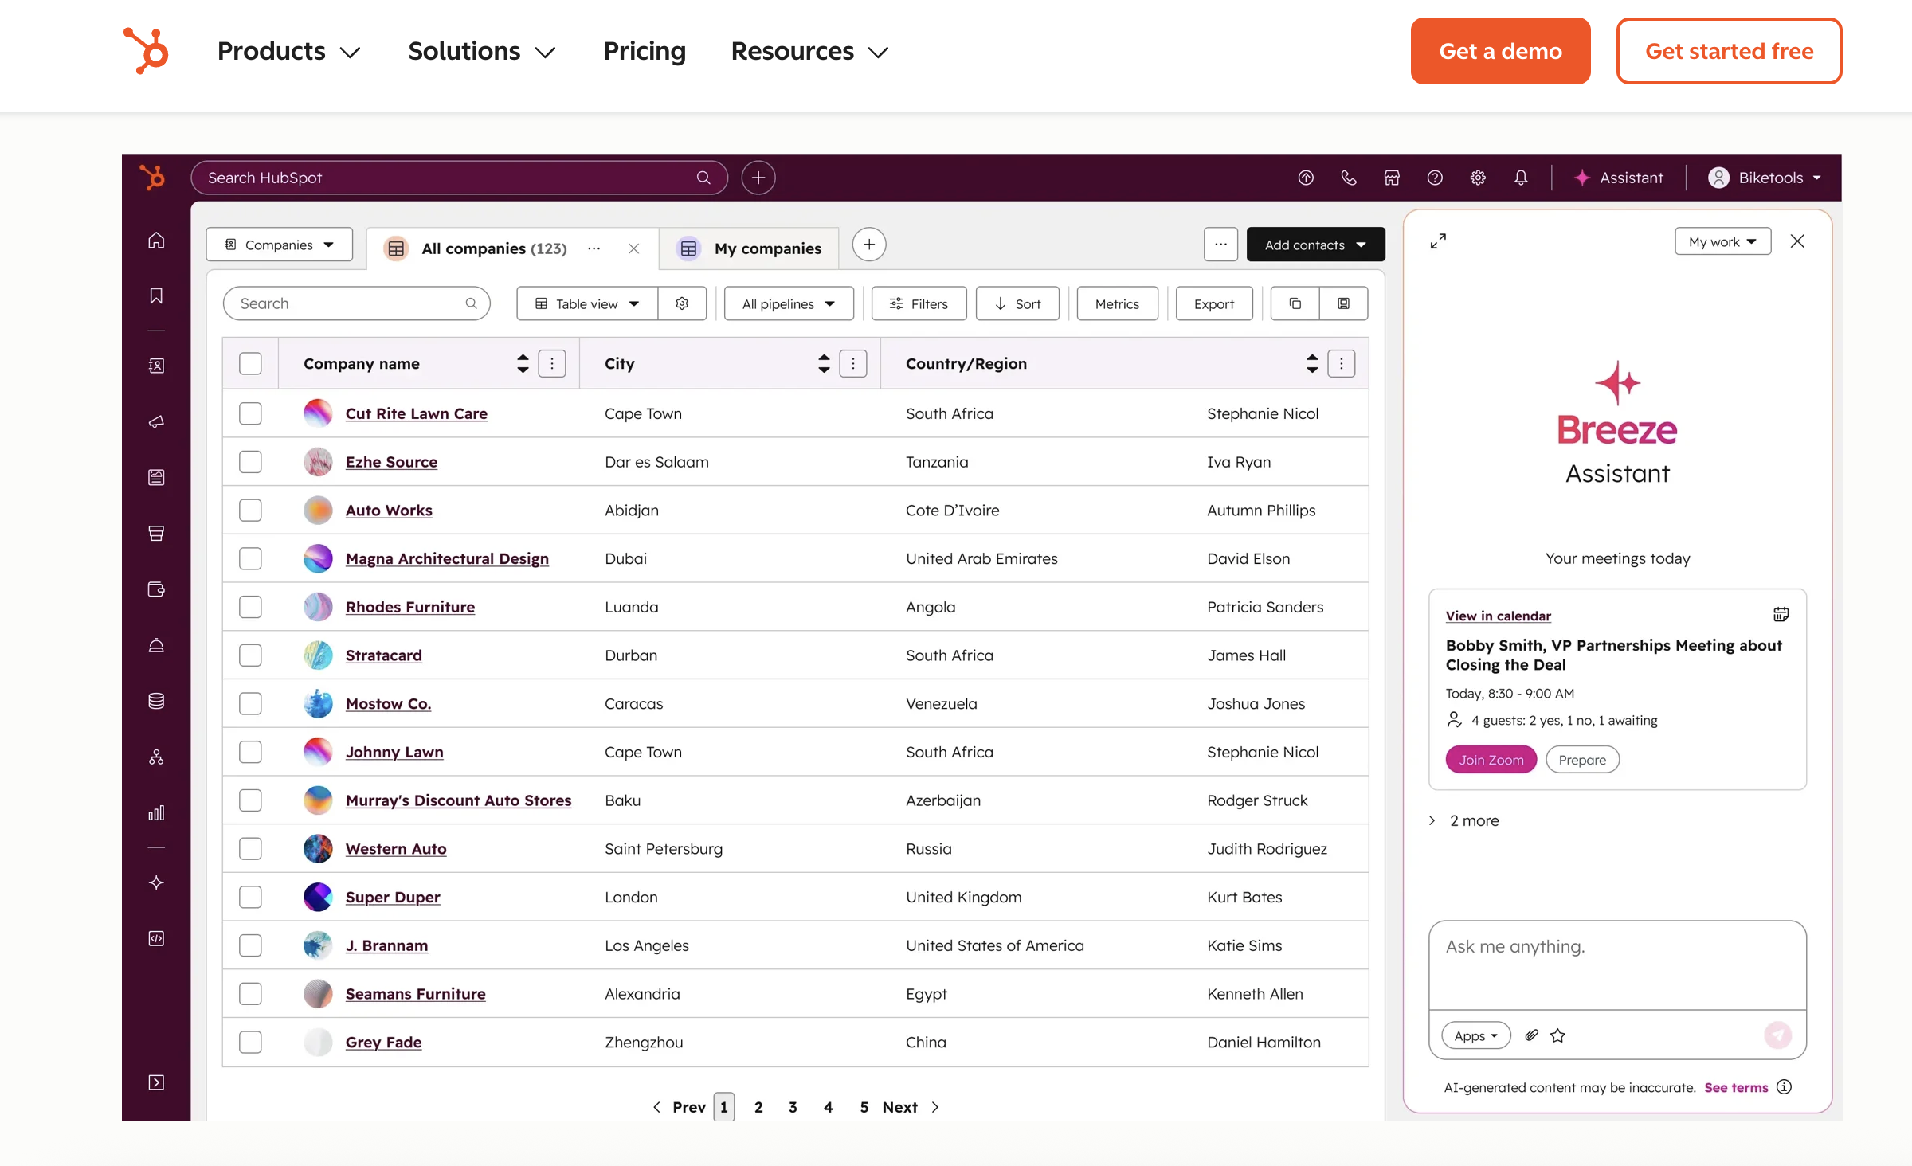Click the attachment paperclip icon in assistant
Viewport: 1912px width, 1166px height.
(x=1531, y=1035)
